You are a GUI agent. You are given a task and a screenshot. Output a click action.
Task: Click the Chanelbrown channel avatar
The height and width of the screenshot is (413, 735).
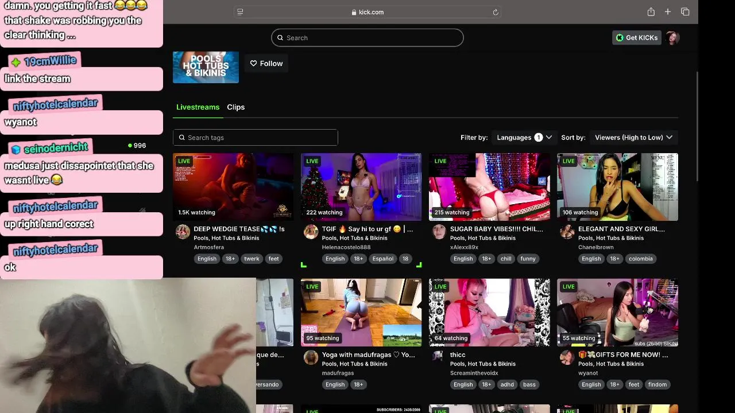pos(567,232)
